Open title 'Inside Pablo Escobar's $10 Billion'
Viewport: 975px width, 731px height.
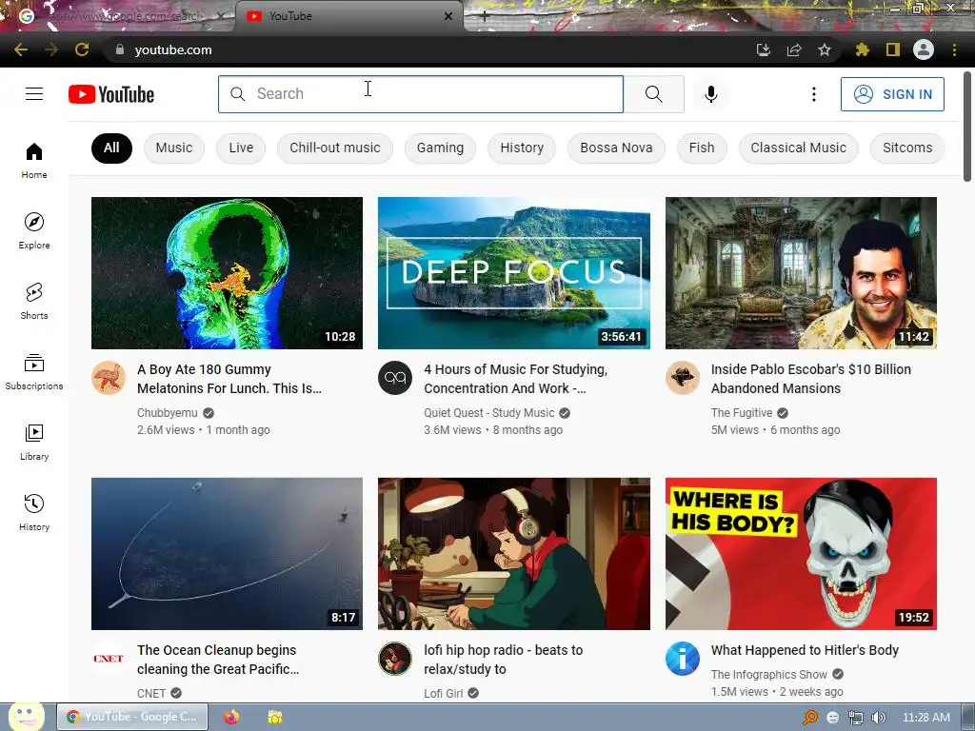pos(811,379)
